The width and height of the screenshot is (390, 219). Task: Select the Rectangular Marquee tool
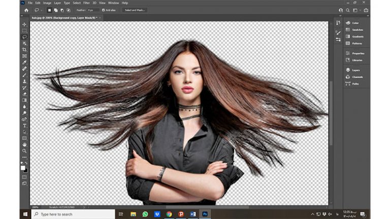(24, 31)
